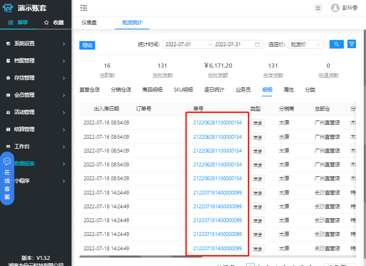Switch to the 直营仓店 tab

point(90,90)
